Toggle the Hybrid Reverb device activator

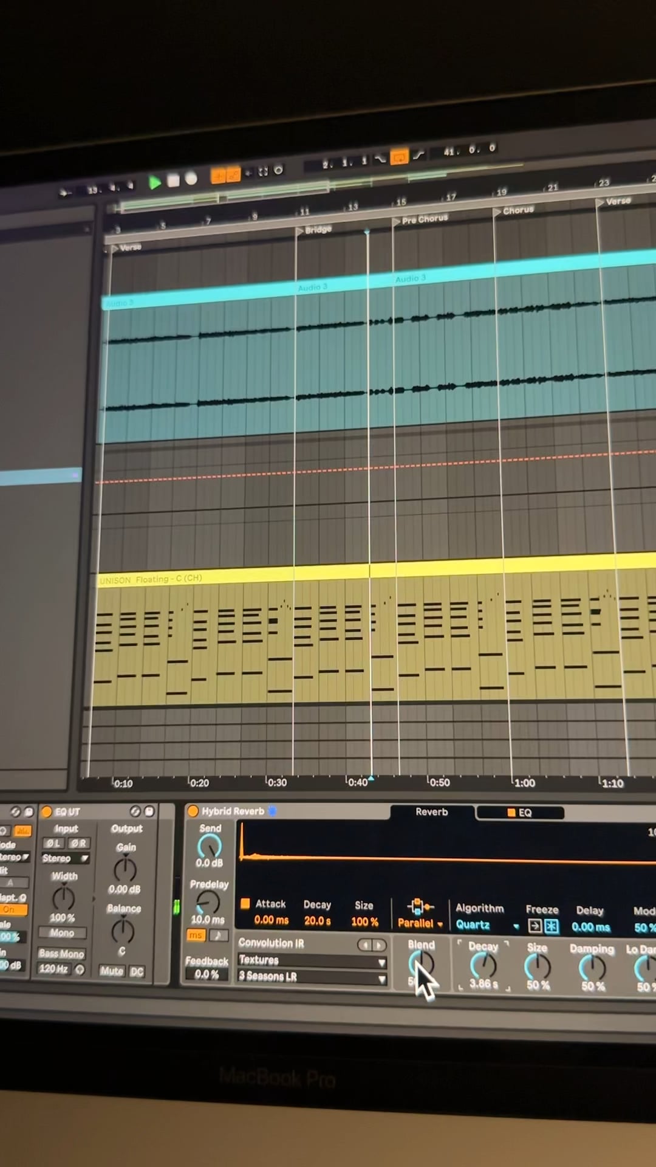(x=193, y=811)
